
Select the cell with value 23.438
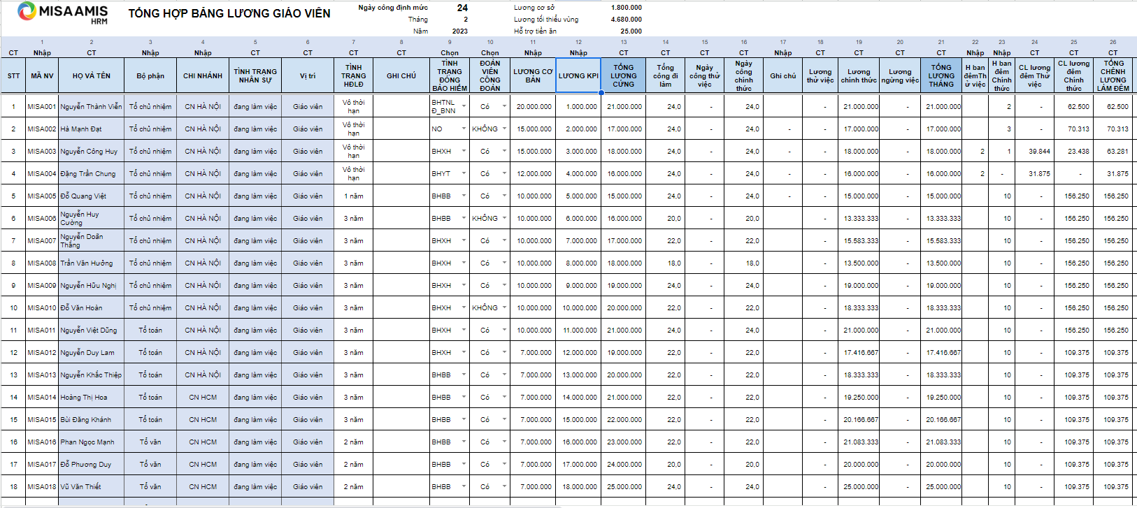coord(1074,152)
